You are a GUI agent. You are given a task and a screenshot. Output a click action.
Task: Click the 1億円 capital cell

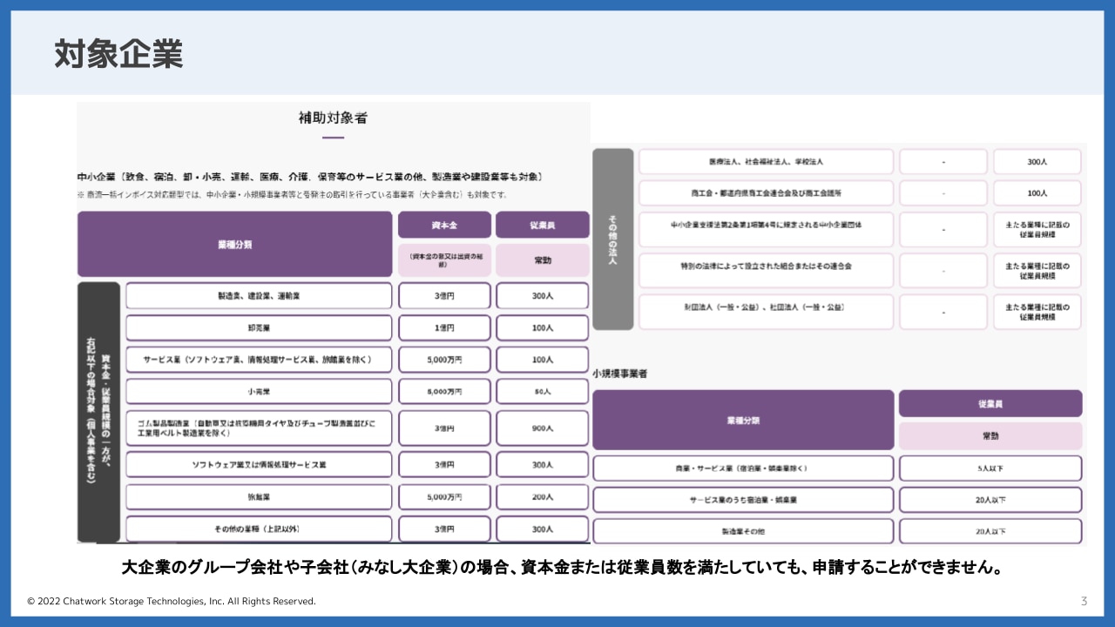coord(445,328)
